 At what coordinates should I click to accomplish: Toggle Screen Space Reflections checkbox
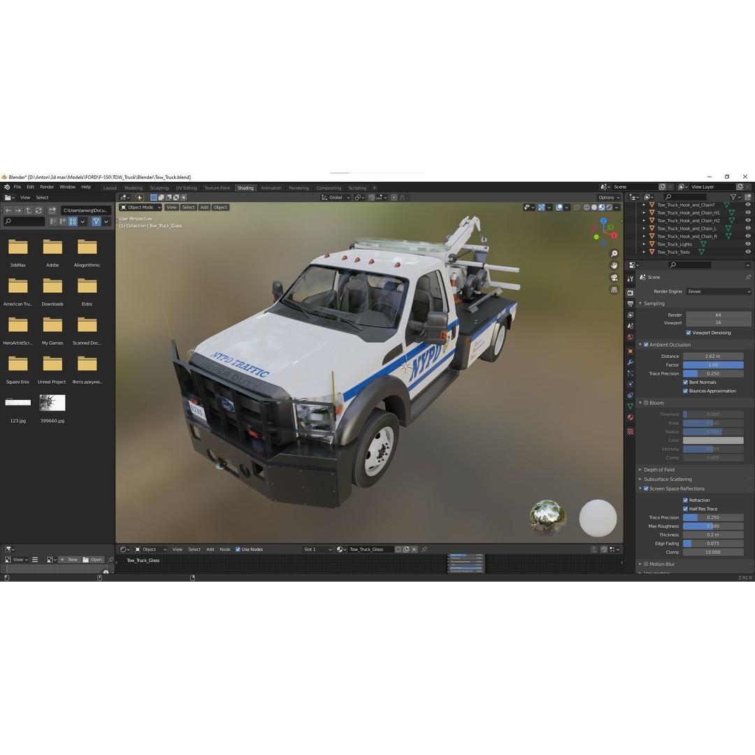coord(646,489)
